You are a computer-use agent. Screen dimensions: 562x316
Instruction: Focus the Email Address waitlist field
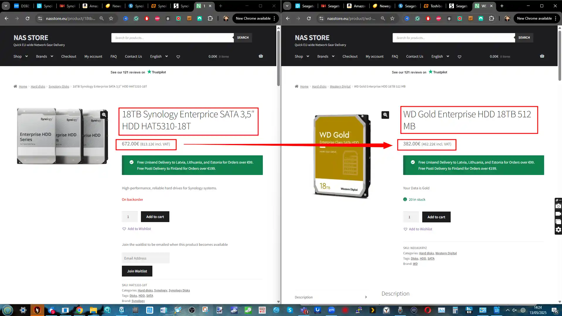click(x=146, y=258)
